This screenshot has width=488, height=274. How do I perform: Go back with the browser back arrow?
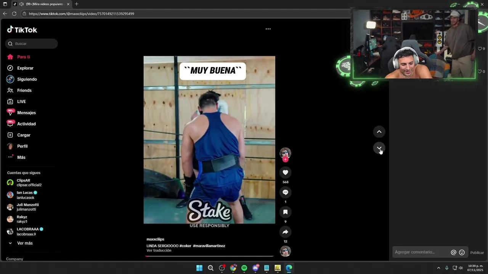tap(5, 14)
